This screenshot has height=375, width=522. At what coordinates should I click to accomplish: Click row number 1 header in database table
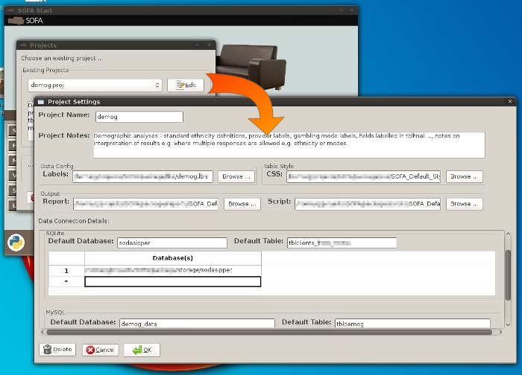click(66, 271)
